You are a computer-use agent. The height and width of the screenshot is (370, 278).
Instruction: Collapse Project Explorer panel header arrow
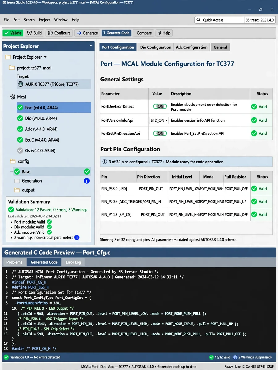(91, 46)
